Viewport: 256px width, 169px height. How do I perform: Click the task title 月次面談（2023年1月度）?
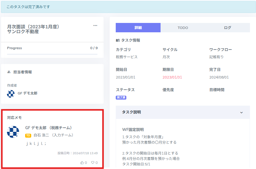click(33, 27)
